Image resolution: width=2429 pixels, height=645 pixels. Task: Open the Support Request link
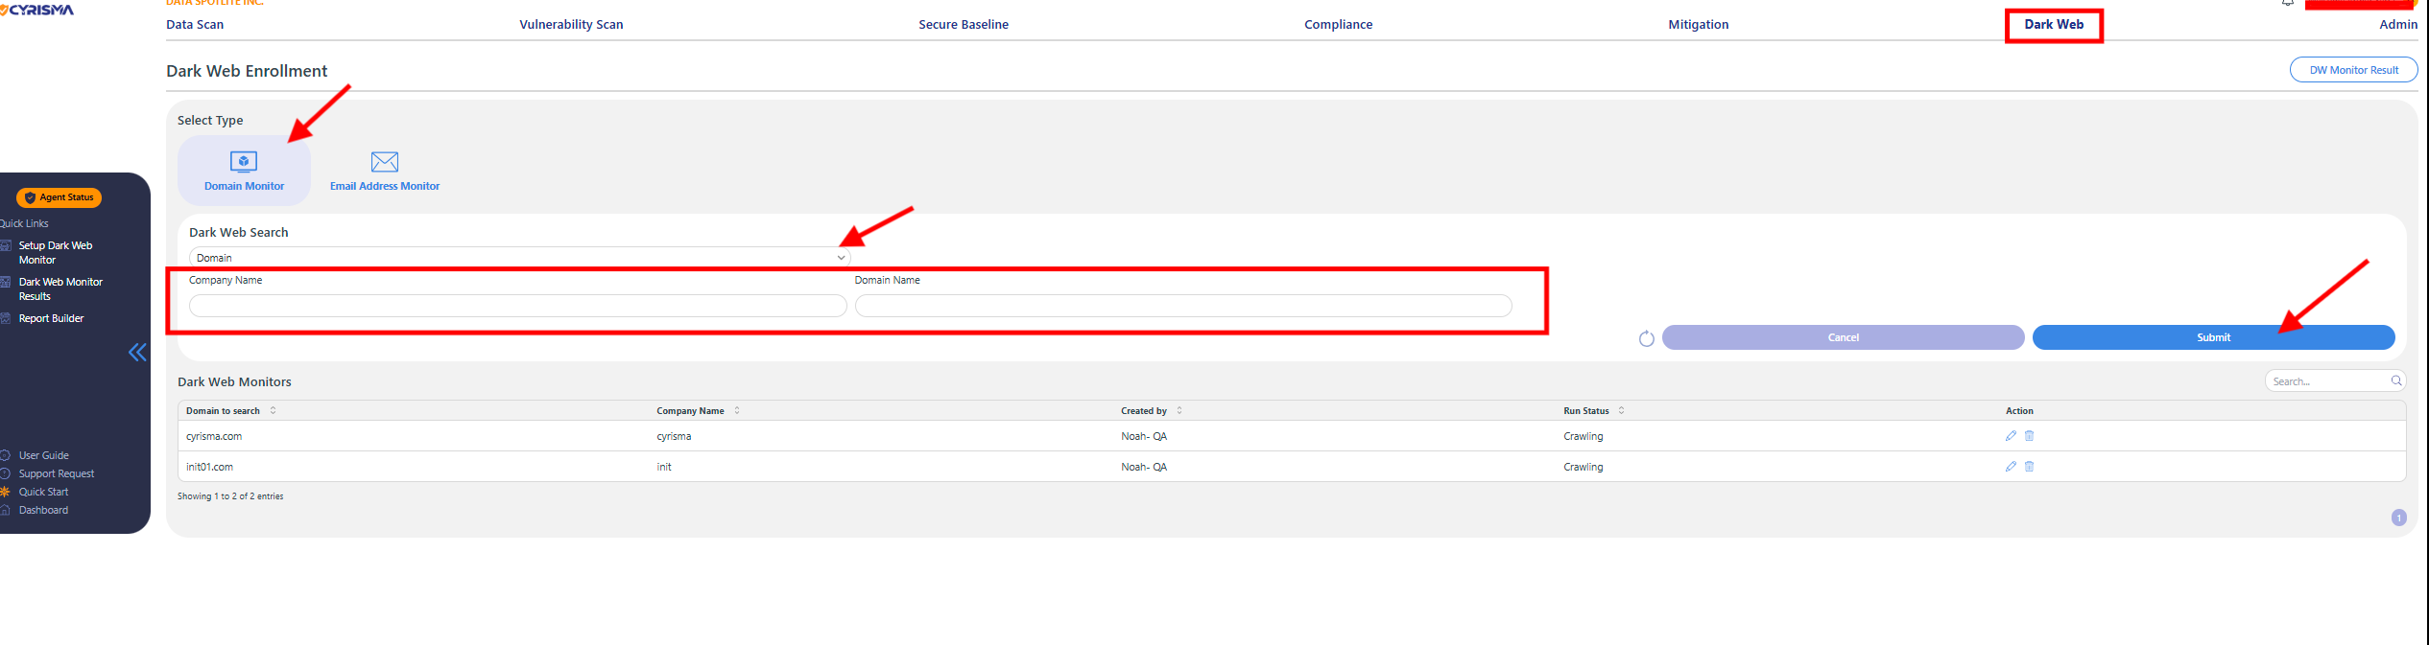tap(57, 473)
